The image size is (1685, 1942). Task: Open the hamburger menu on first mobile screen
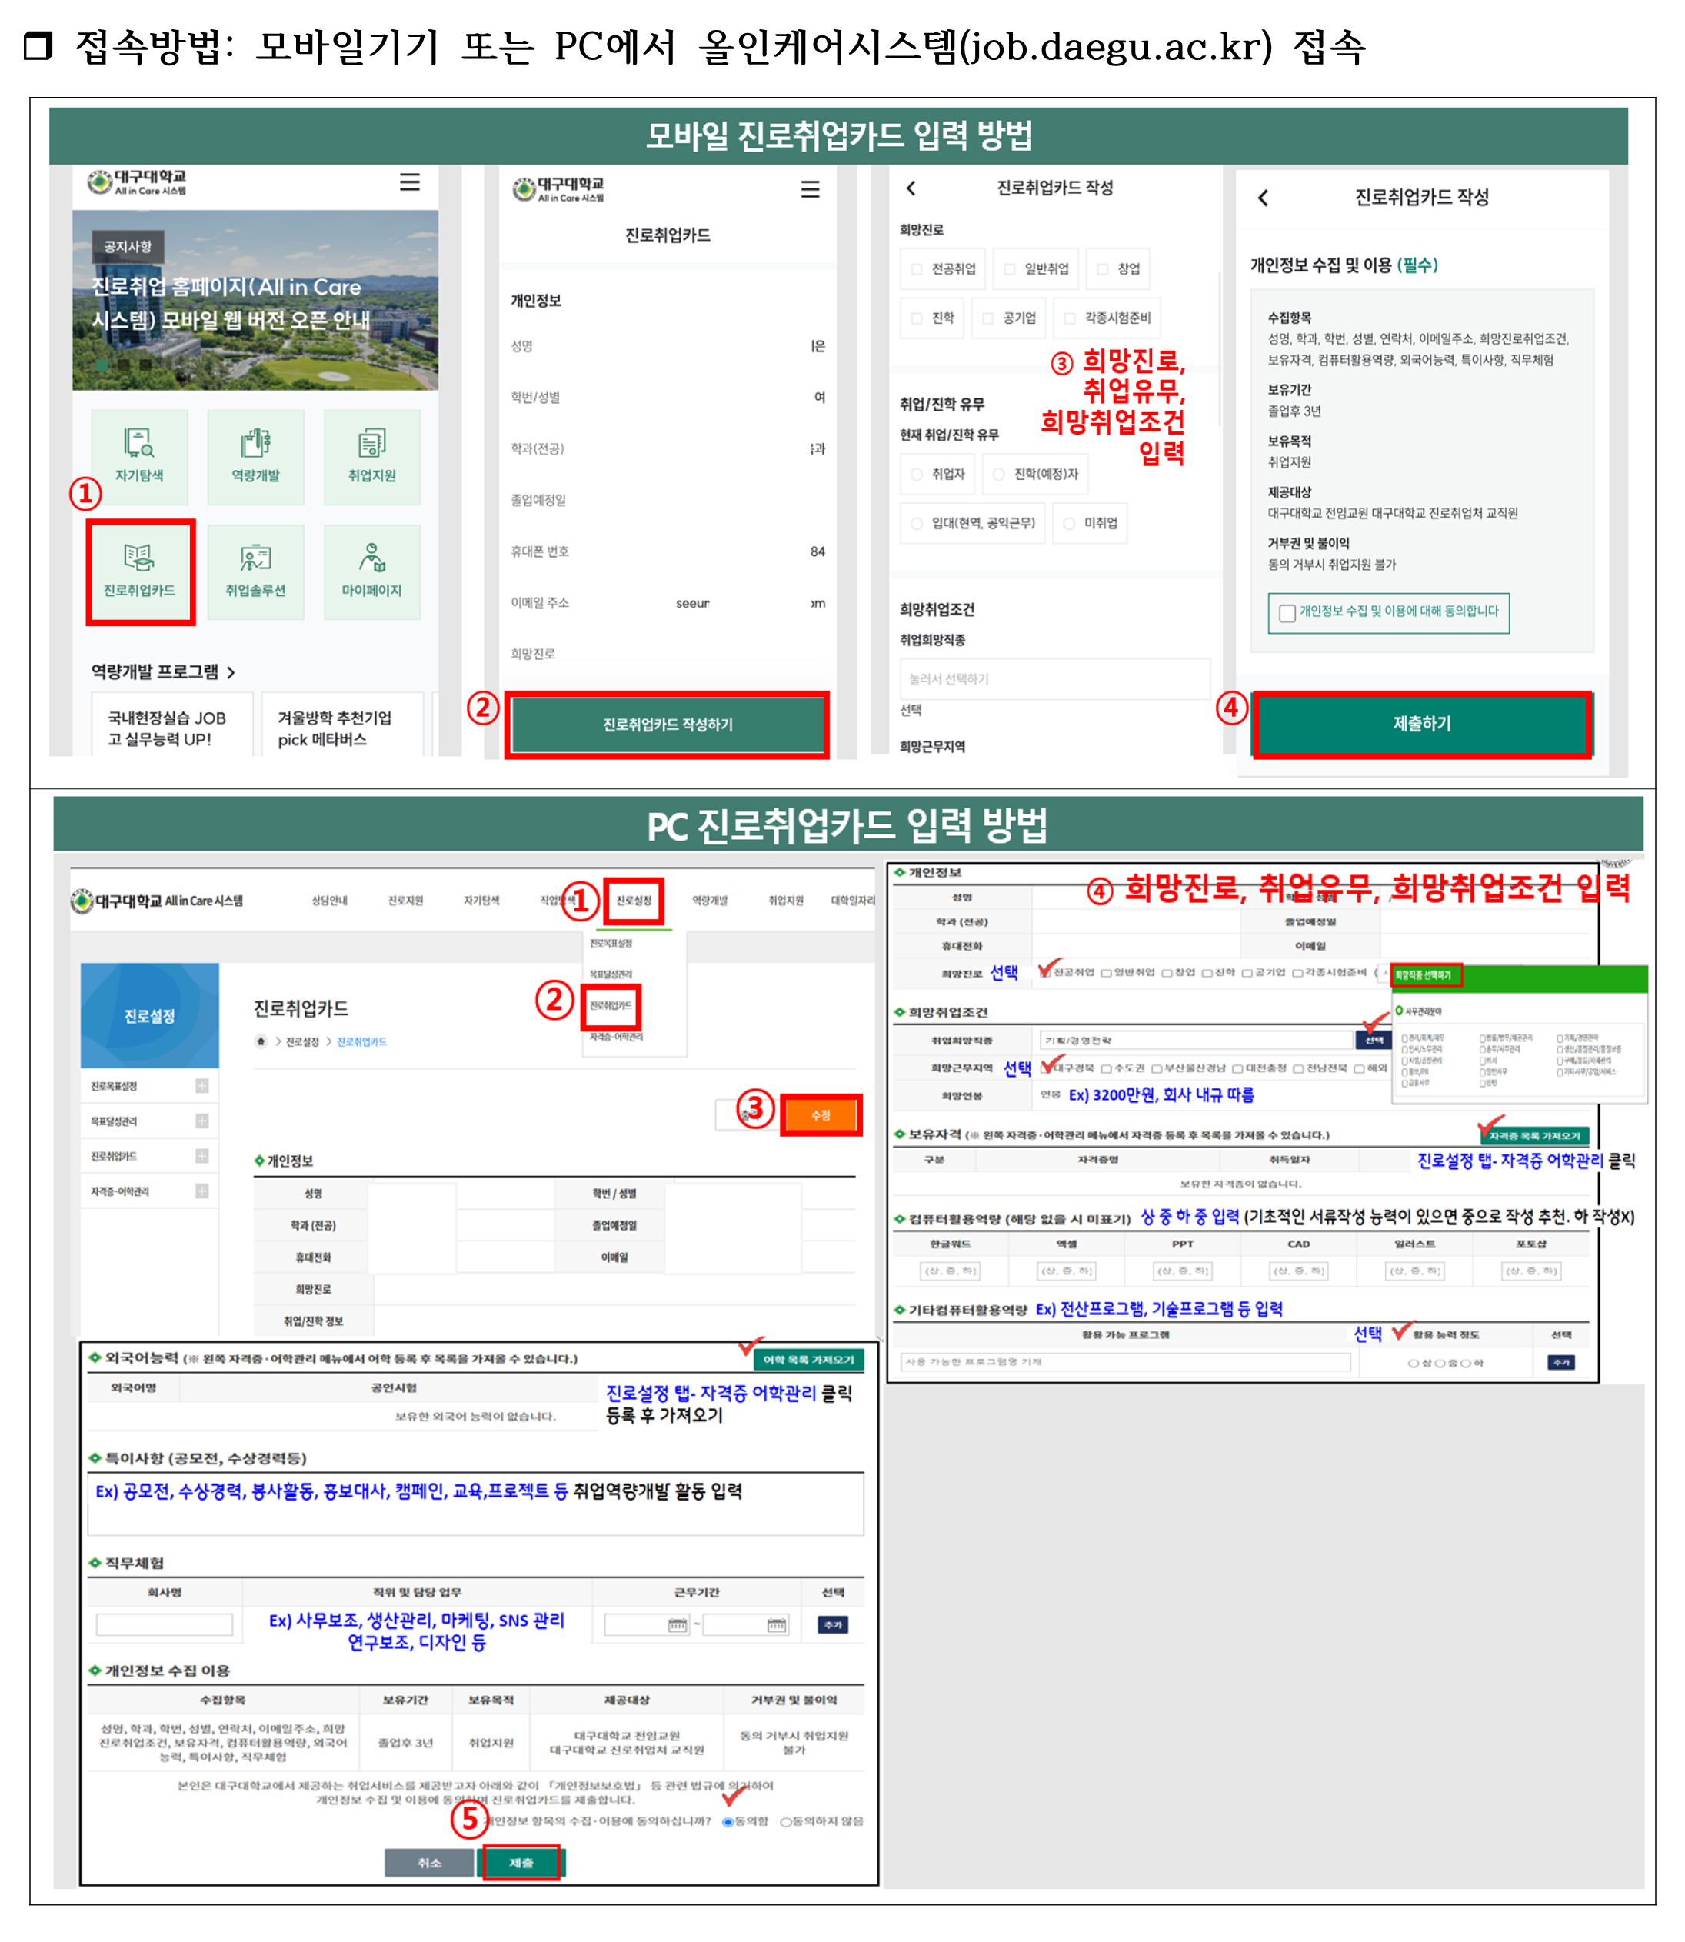(410, 182)
